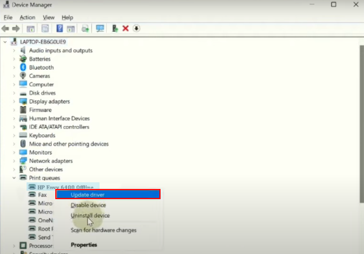Screen dimensions: 364x254
Task: Click the Keyboards category icon
Action: tap(23, 135)
